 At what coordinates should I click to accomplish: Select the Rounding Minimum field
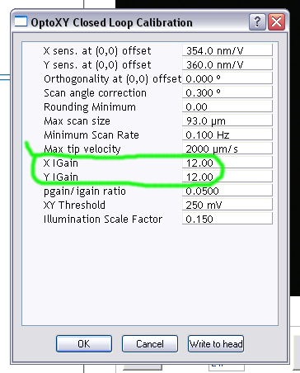pyautogui.click(x=227, y=106)
